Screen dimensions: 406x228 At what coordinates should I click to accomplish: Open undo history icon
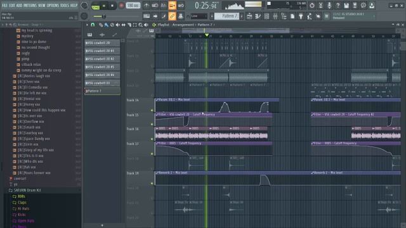tap(312, 6)
